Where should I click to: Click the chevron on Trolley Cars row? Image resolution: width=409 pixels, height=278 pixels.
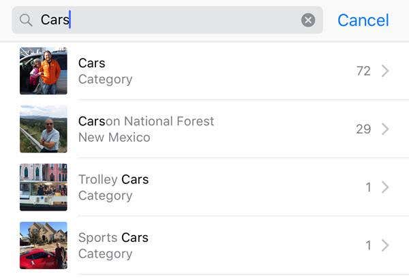pyautogui.click(x=385, y=187)
